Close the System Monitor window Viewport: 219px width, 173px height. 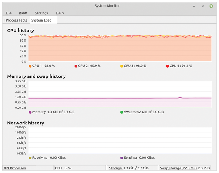(211, 6)
